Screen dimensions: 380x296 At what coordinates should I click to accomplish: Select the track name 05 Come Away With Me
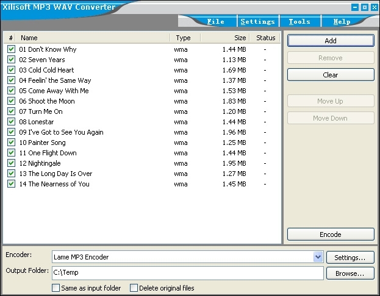54,91
